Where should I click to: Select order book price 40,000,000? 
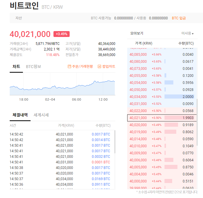coord(138,181)
